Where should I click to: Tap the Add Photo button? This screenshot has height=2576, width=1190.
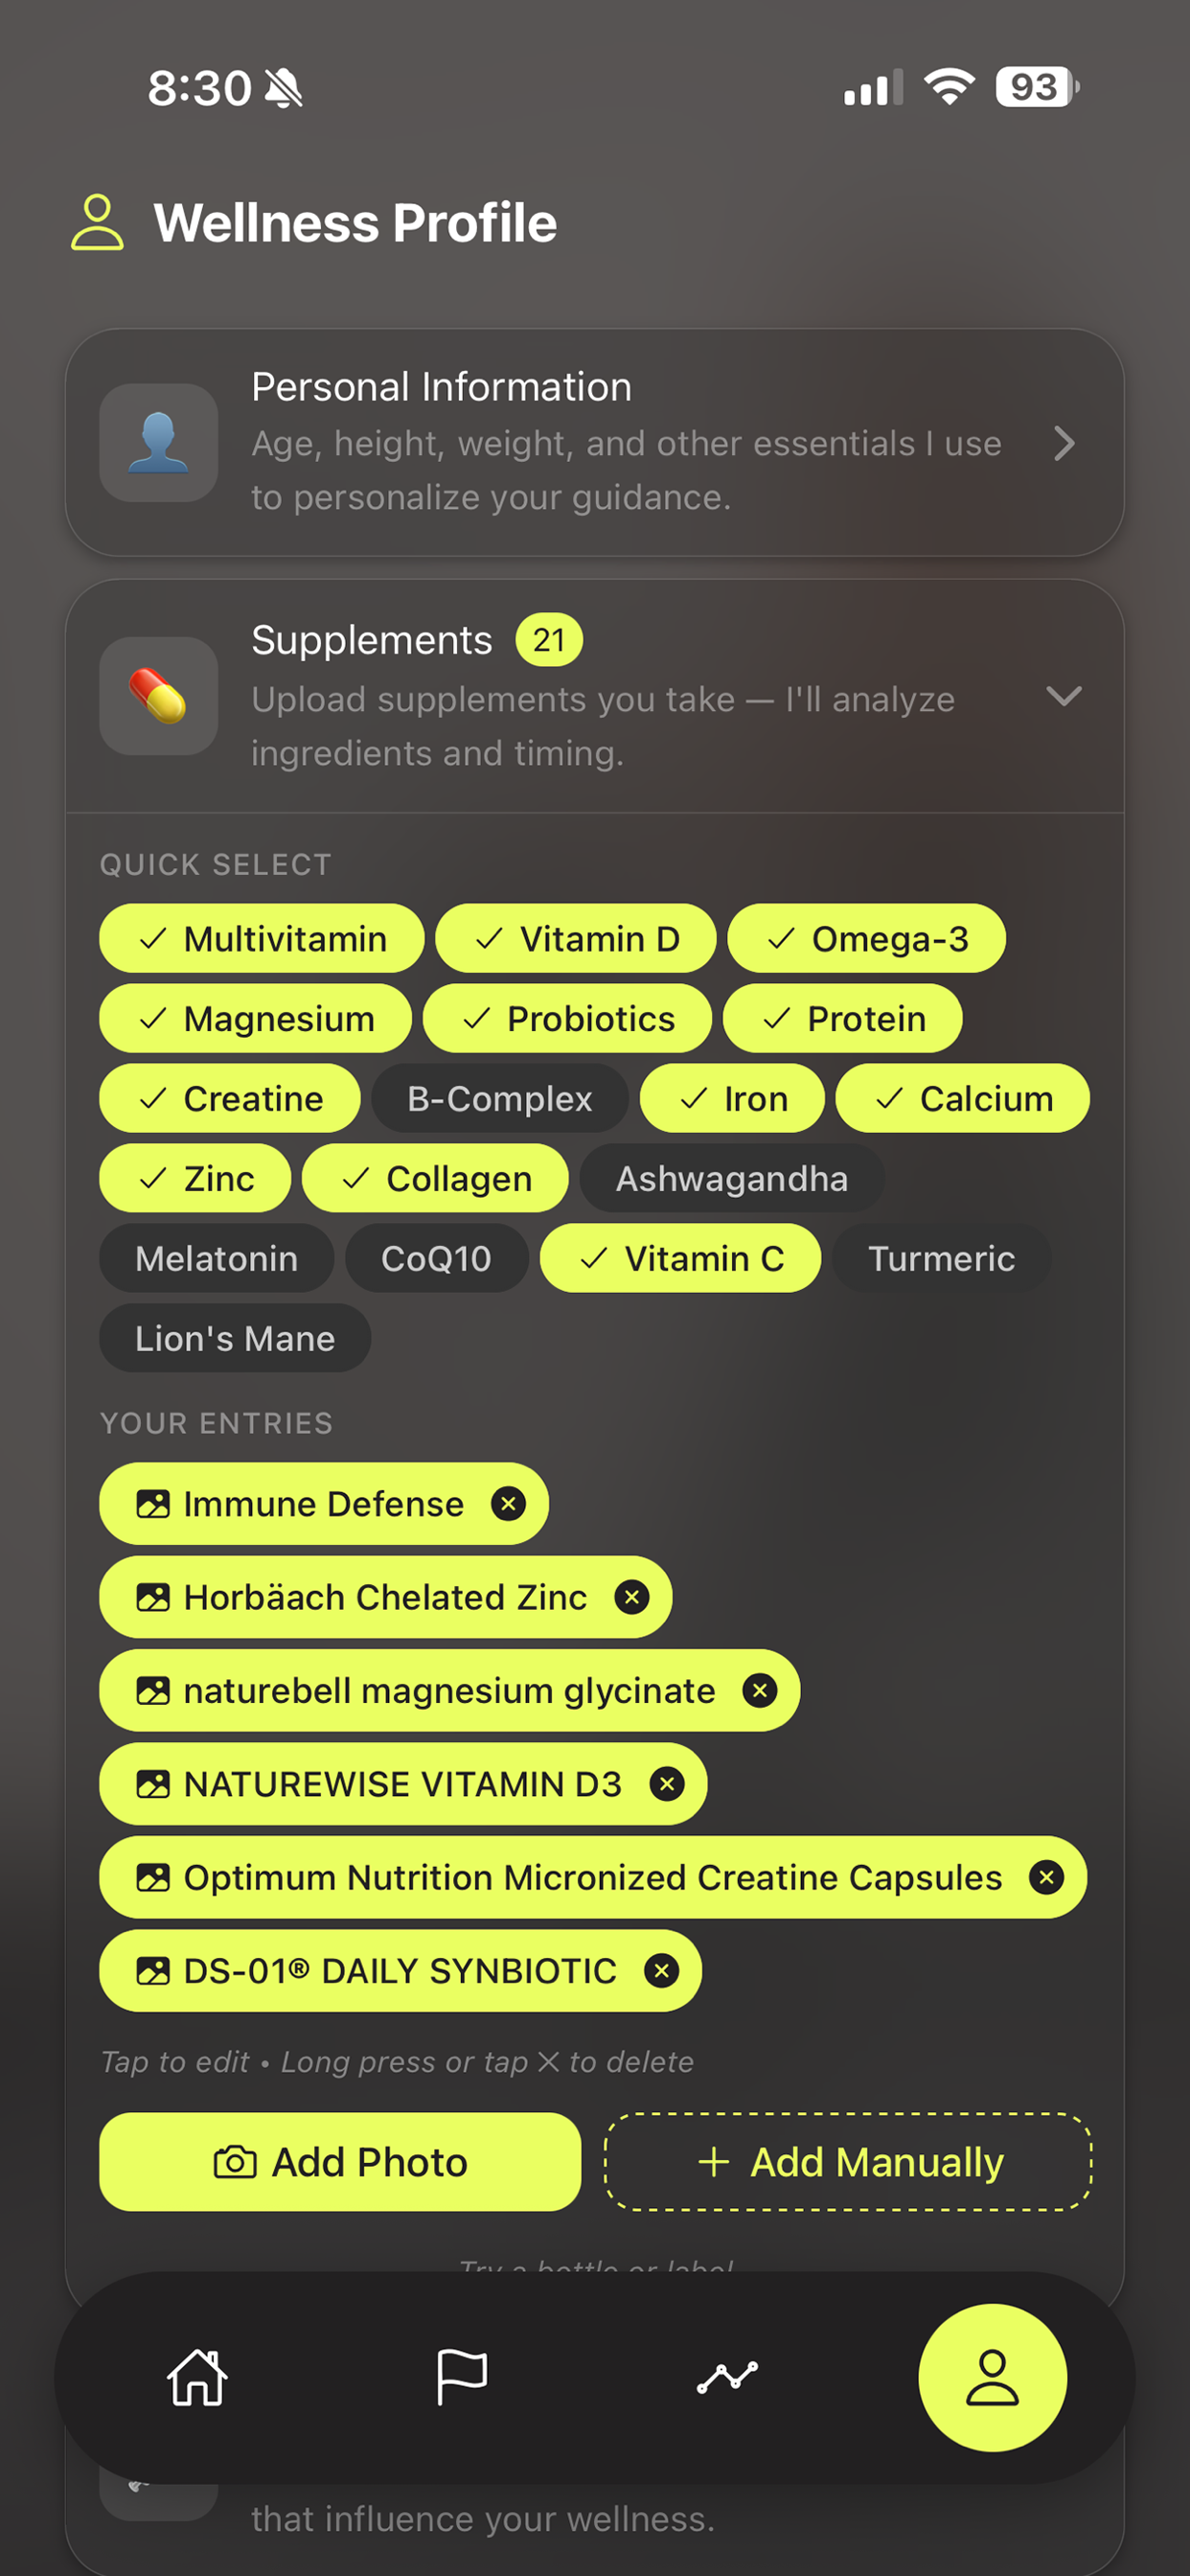tap(340, 2162)
